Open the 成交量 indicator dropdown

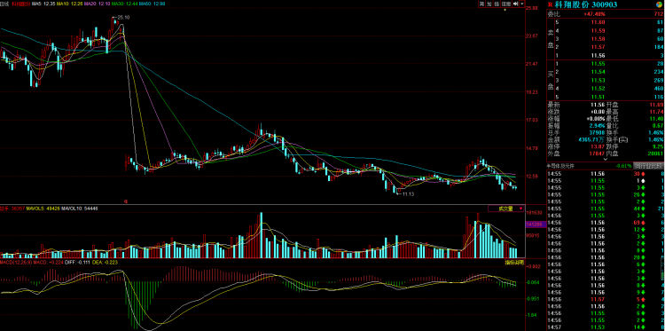point(506,209)
